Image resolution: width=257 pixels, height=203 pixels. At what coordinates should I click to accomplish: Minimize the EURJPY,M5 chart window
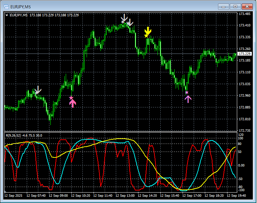[x=225, y=6]
